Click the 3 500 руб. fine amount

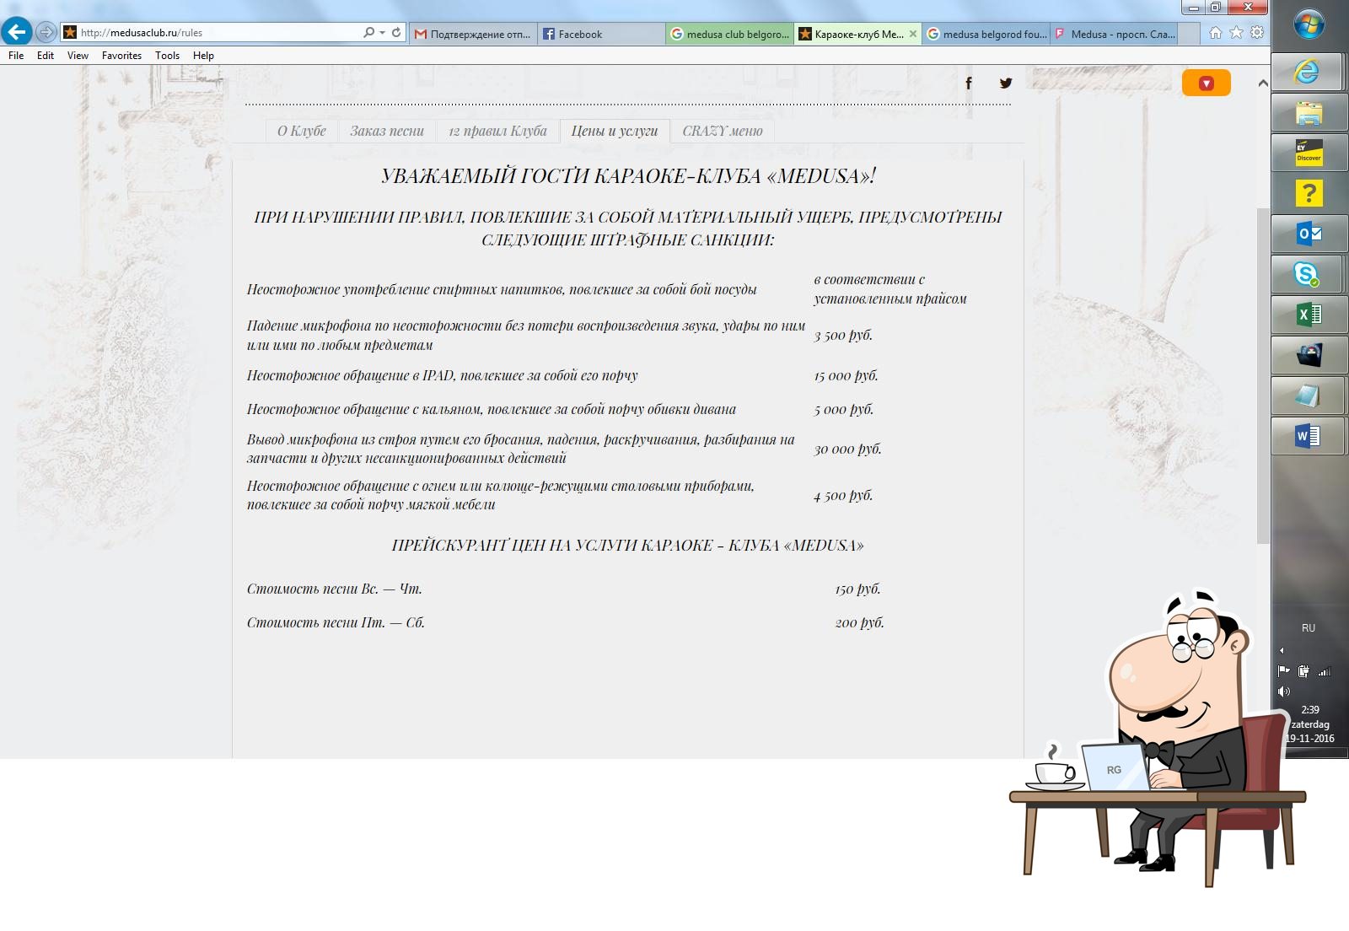point(843,336)
